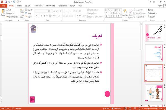The image size is (166, 110).
Task: Click Ribbon Display Options icon
Action: [x=154, y=2]
